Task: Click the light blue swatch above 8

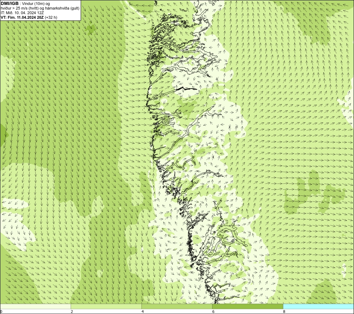Action: point(319,306)
